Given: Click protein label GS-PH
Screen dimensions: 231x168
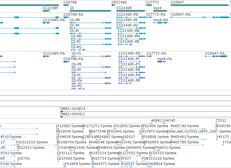Looking at the screenshot, I should (77, 81).
